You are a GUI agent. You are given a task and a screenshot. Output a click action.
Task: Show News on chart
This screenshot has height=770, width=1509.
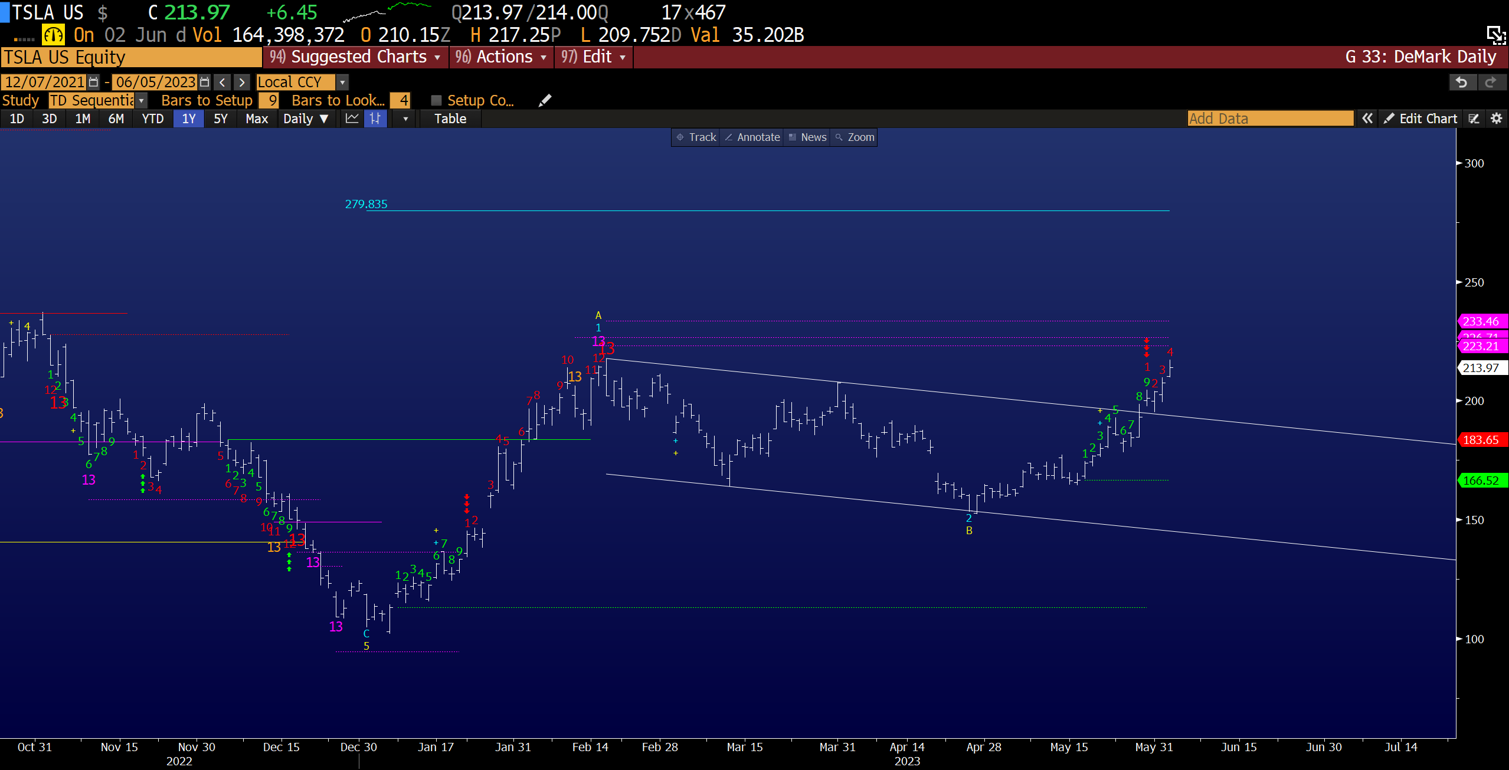(807, 137)
